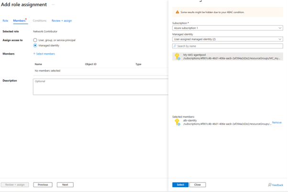288x192 pixels.
Task: Expand the User-assigned managed identity dropdown
Action: 228,39
